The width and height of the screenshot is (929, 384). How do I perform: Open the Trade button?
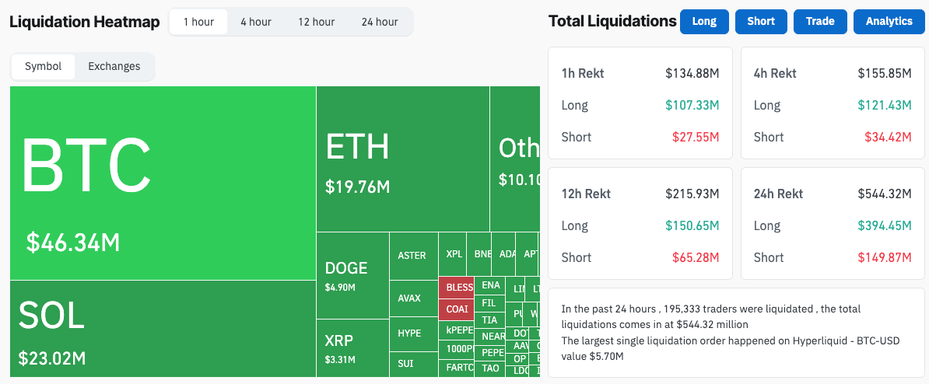(820, 21)
